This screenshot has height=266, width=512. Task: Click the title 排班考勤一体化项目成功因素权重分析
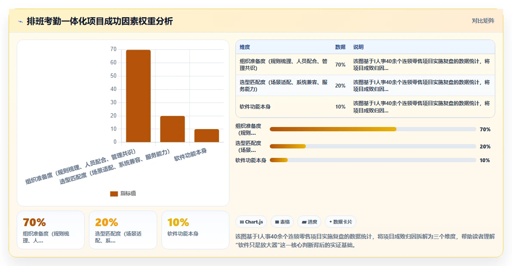[x=100, y=21]
